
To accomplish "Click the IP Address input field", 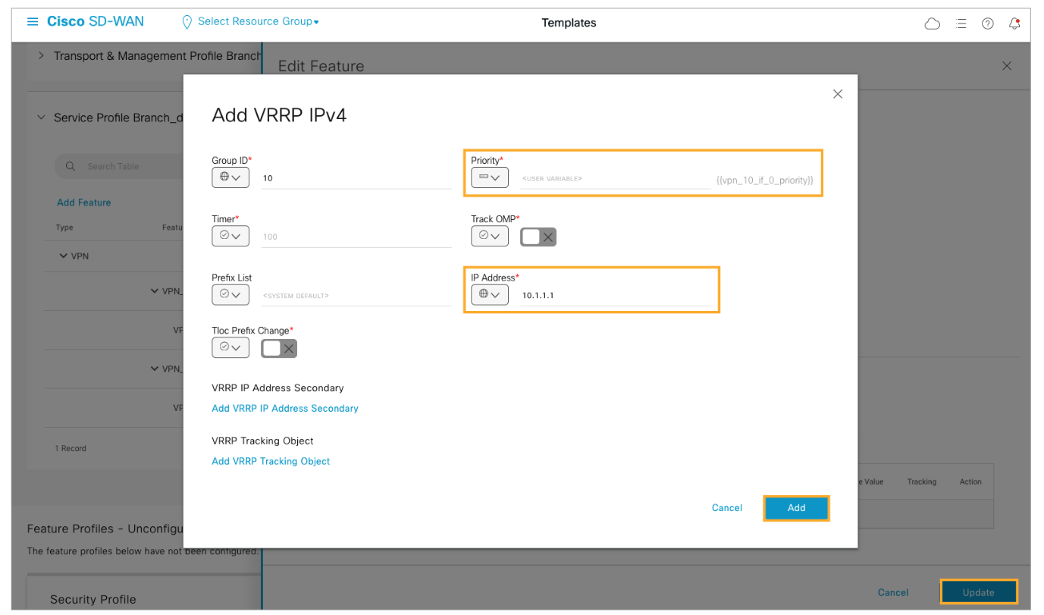I will point(614,295).
